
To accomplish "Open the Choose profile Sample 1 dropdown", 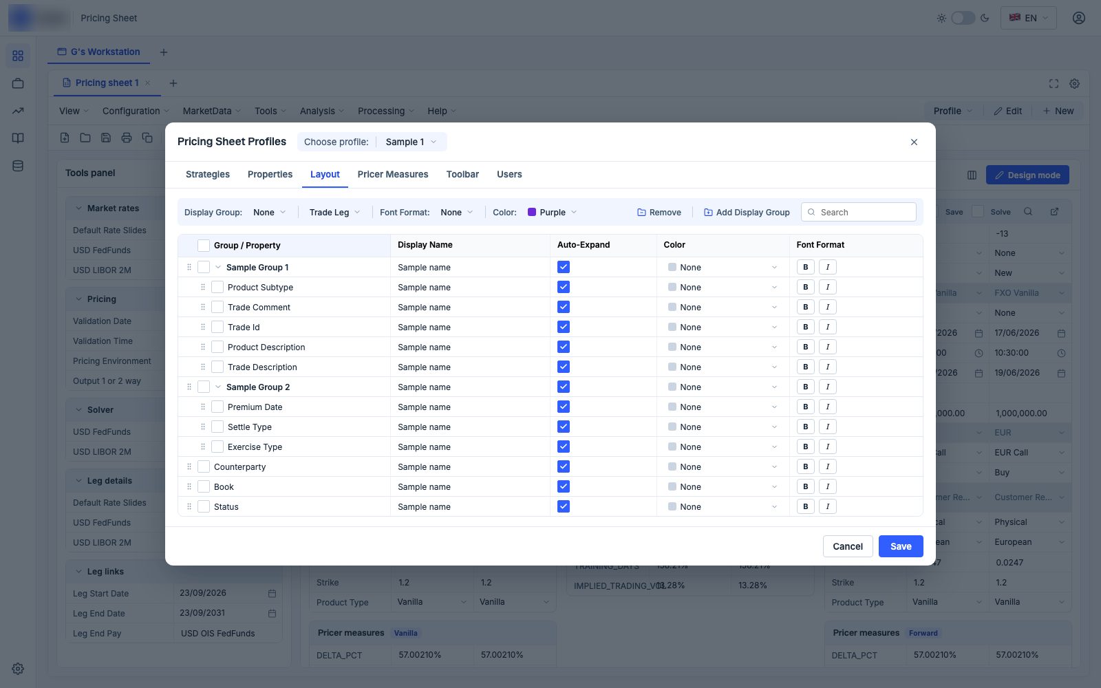I will pos(411,142).
